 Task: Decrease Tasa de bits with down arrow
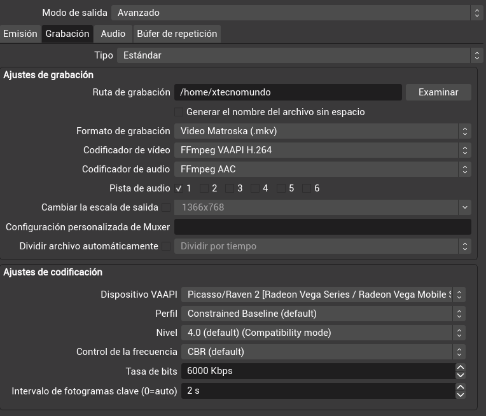coord(461,375)
